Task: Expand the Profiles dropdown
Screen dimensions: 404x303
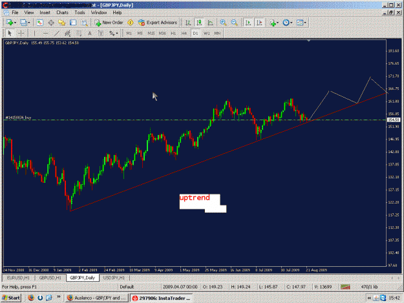Action: [29, 23]
